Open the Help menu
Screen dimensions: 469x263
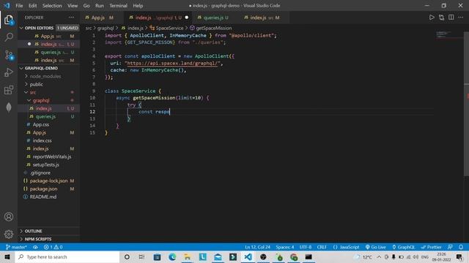click(138, 5)
